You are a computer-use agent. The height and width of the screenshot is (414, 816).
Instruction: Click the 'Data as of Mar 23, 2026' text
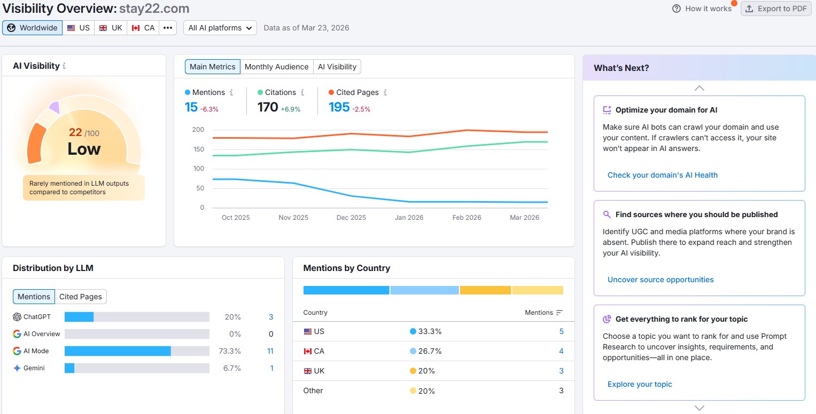pos(306,28)
